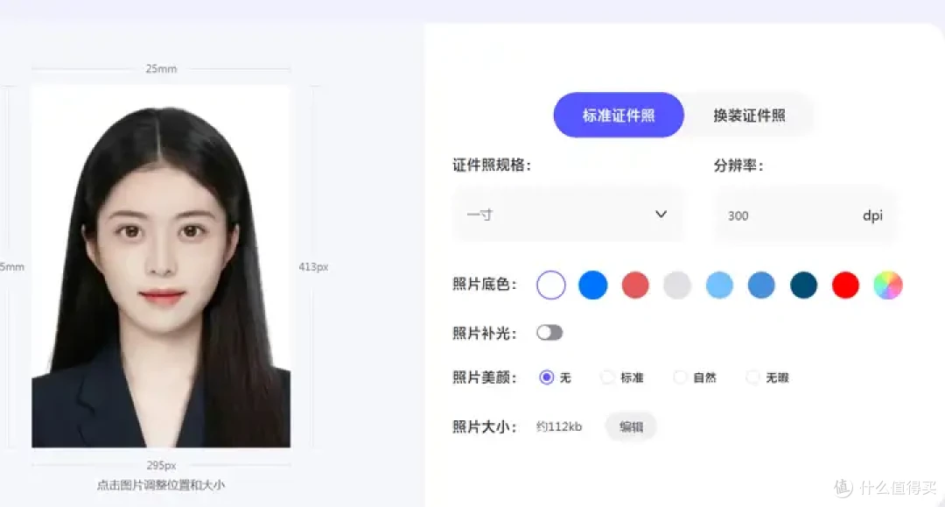Click the 300 dpi resolution input field
945x507 pixels.
pos(805,215)
